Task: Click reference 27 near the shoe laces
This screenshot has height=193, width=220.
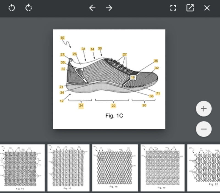Action: pos(124,54)
